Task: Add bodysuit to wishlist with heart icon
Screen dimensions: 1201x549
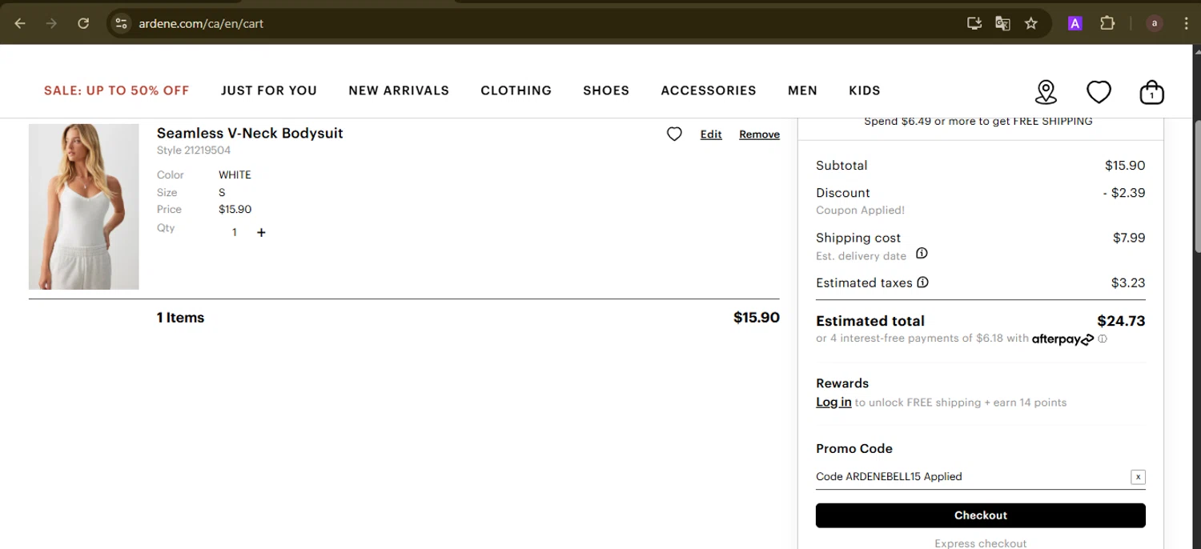Action: (x=674, y=134)
